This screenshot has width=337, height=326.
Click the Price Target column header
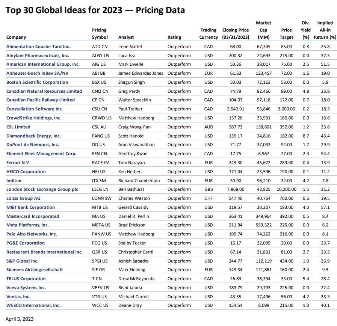286,33
